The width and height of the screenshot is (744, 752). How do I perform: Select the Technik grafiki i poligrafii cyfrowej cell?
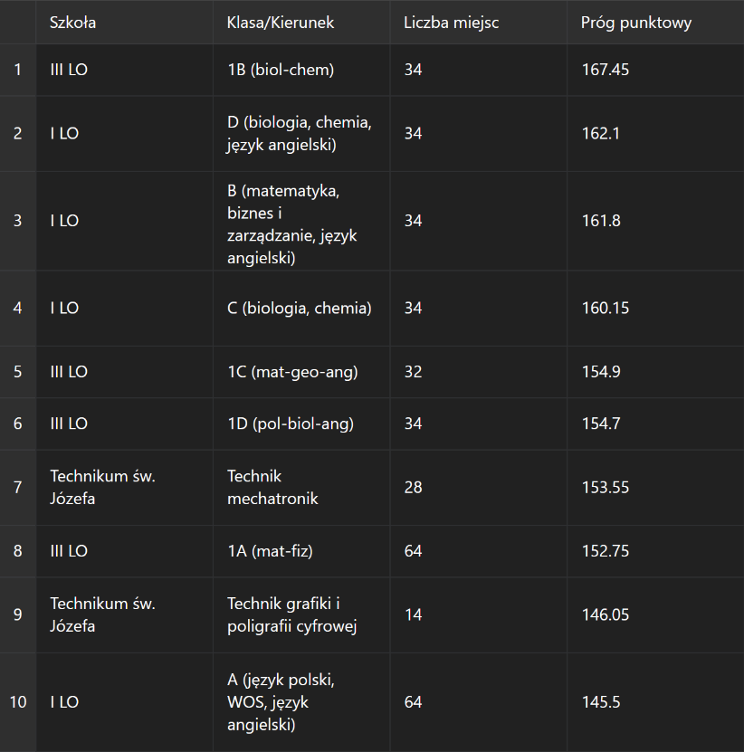click(301, 614)
